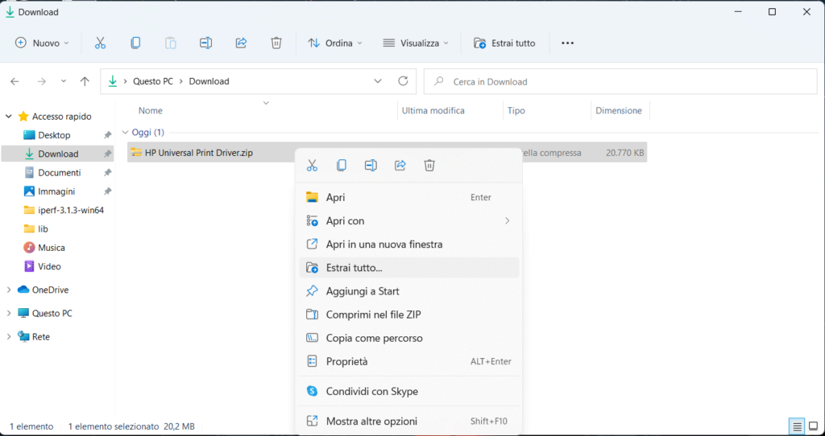
Task: Click the Cerca in Download search field
Action: [x=620, y=81]
